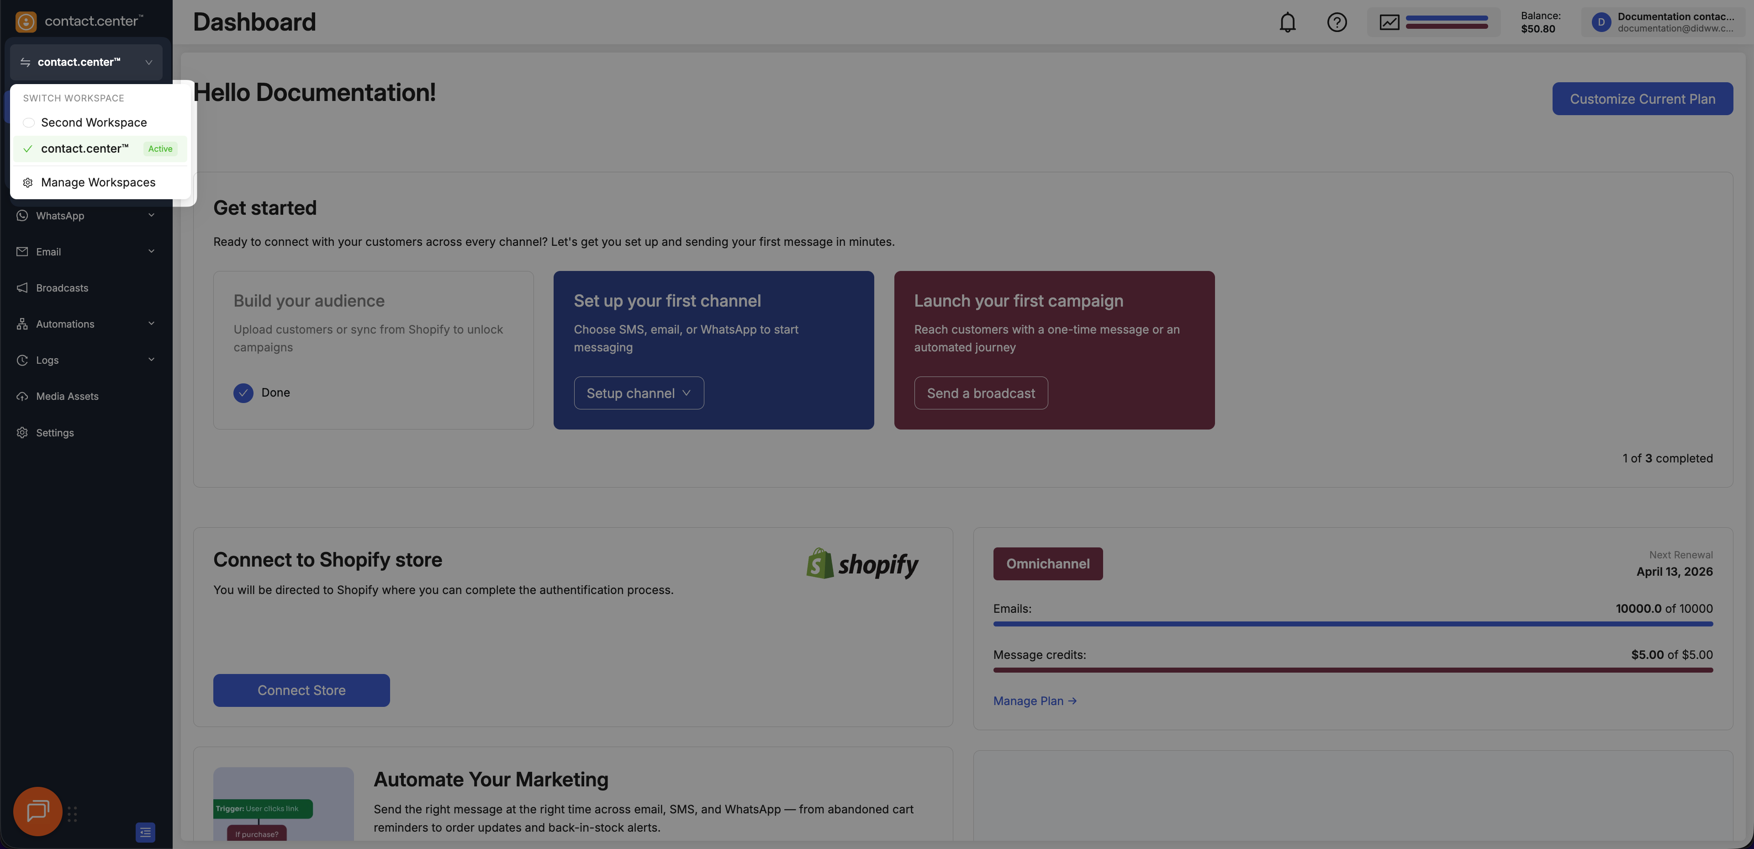Screen dimensions: 1754x849
Task: Click the Broadcasts megaphone icon
Action: 22,288
